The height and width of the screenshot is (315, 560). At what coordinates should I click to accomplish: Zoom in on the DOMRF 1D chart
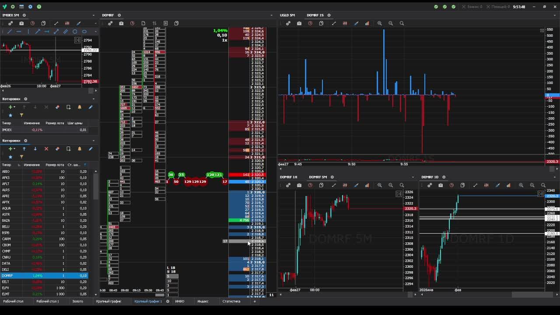click(521, 185)
